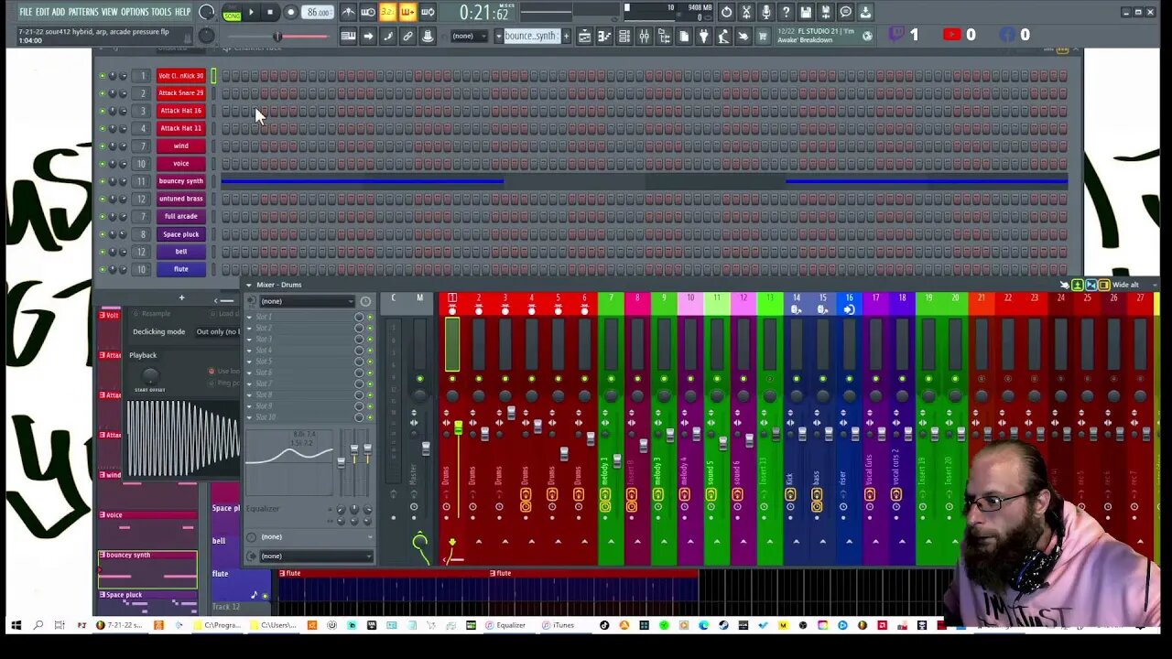Image resolution: width=1172 pixels, height=659 pixels.
Task: Click the save project floppy disk icon
Action: tap(806, 12)
